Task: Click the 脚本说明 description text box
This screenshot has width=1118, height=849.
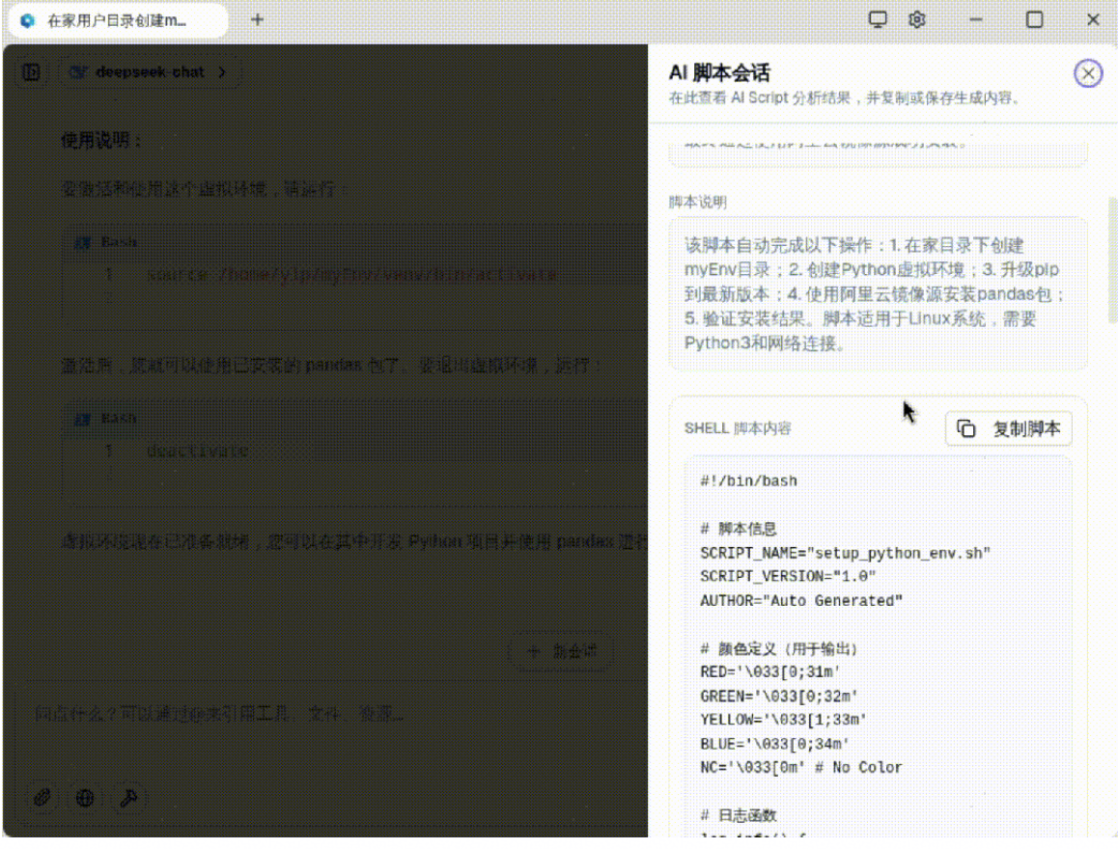Action: click(878, 293)
